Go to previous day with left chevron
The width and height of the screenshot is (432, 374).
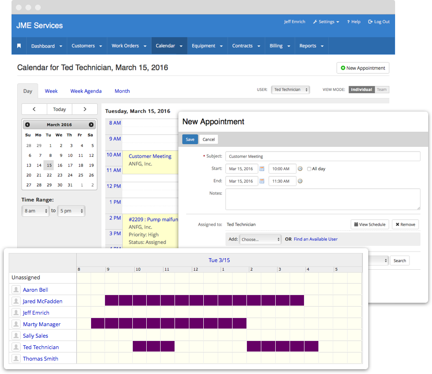tap(34, 109)
